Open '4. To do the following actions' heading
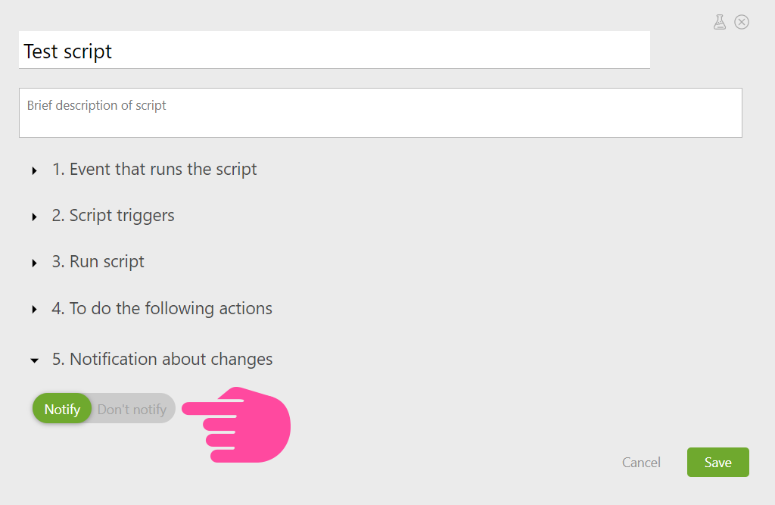Image resolution: width=775 pixels, height=505 pixels. coord(162,308)
